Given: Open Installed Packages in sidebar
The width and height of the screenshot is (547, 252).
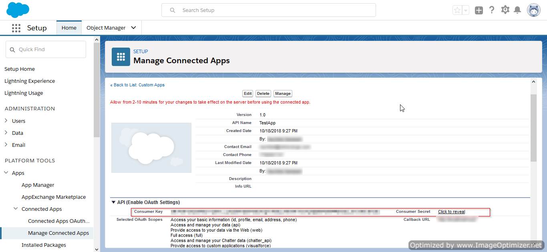Looking at the screenshot, I should coord(44,245).
